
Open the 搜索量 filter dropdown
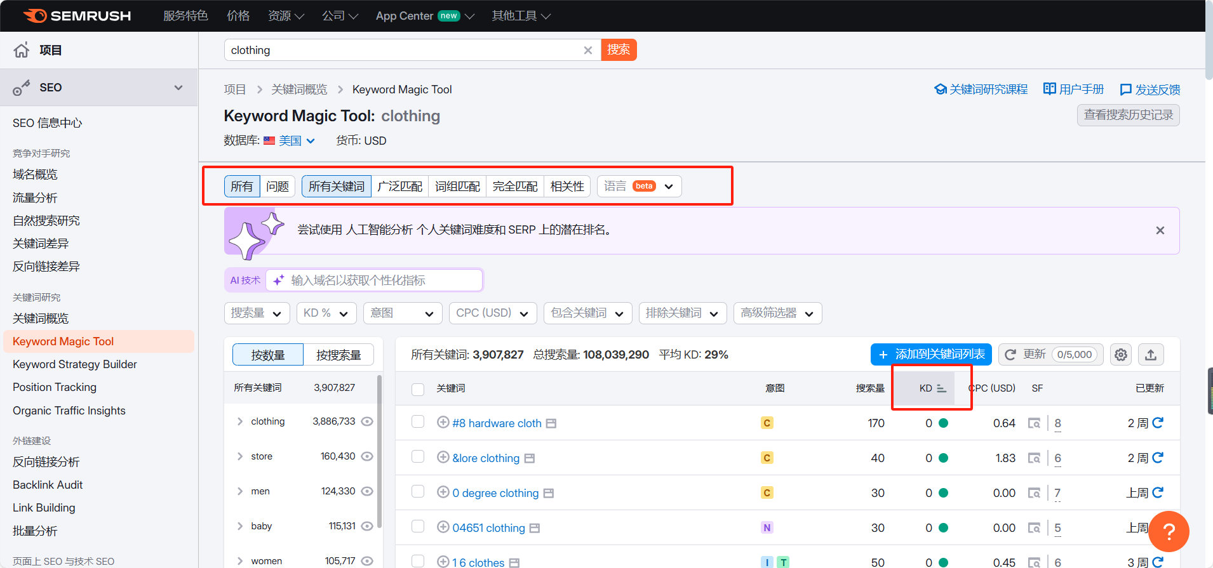click(x=257, y=313)
